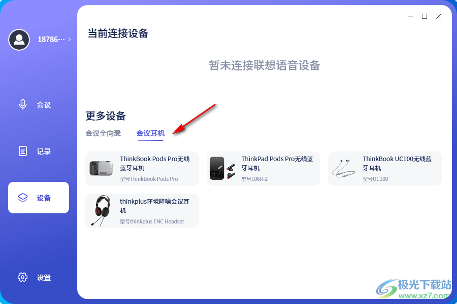Minimize the application window
The width and height of the screenshot is (457, 304).
pyautogui.click(x=410, y=16)
